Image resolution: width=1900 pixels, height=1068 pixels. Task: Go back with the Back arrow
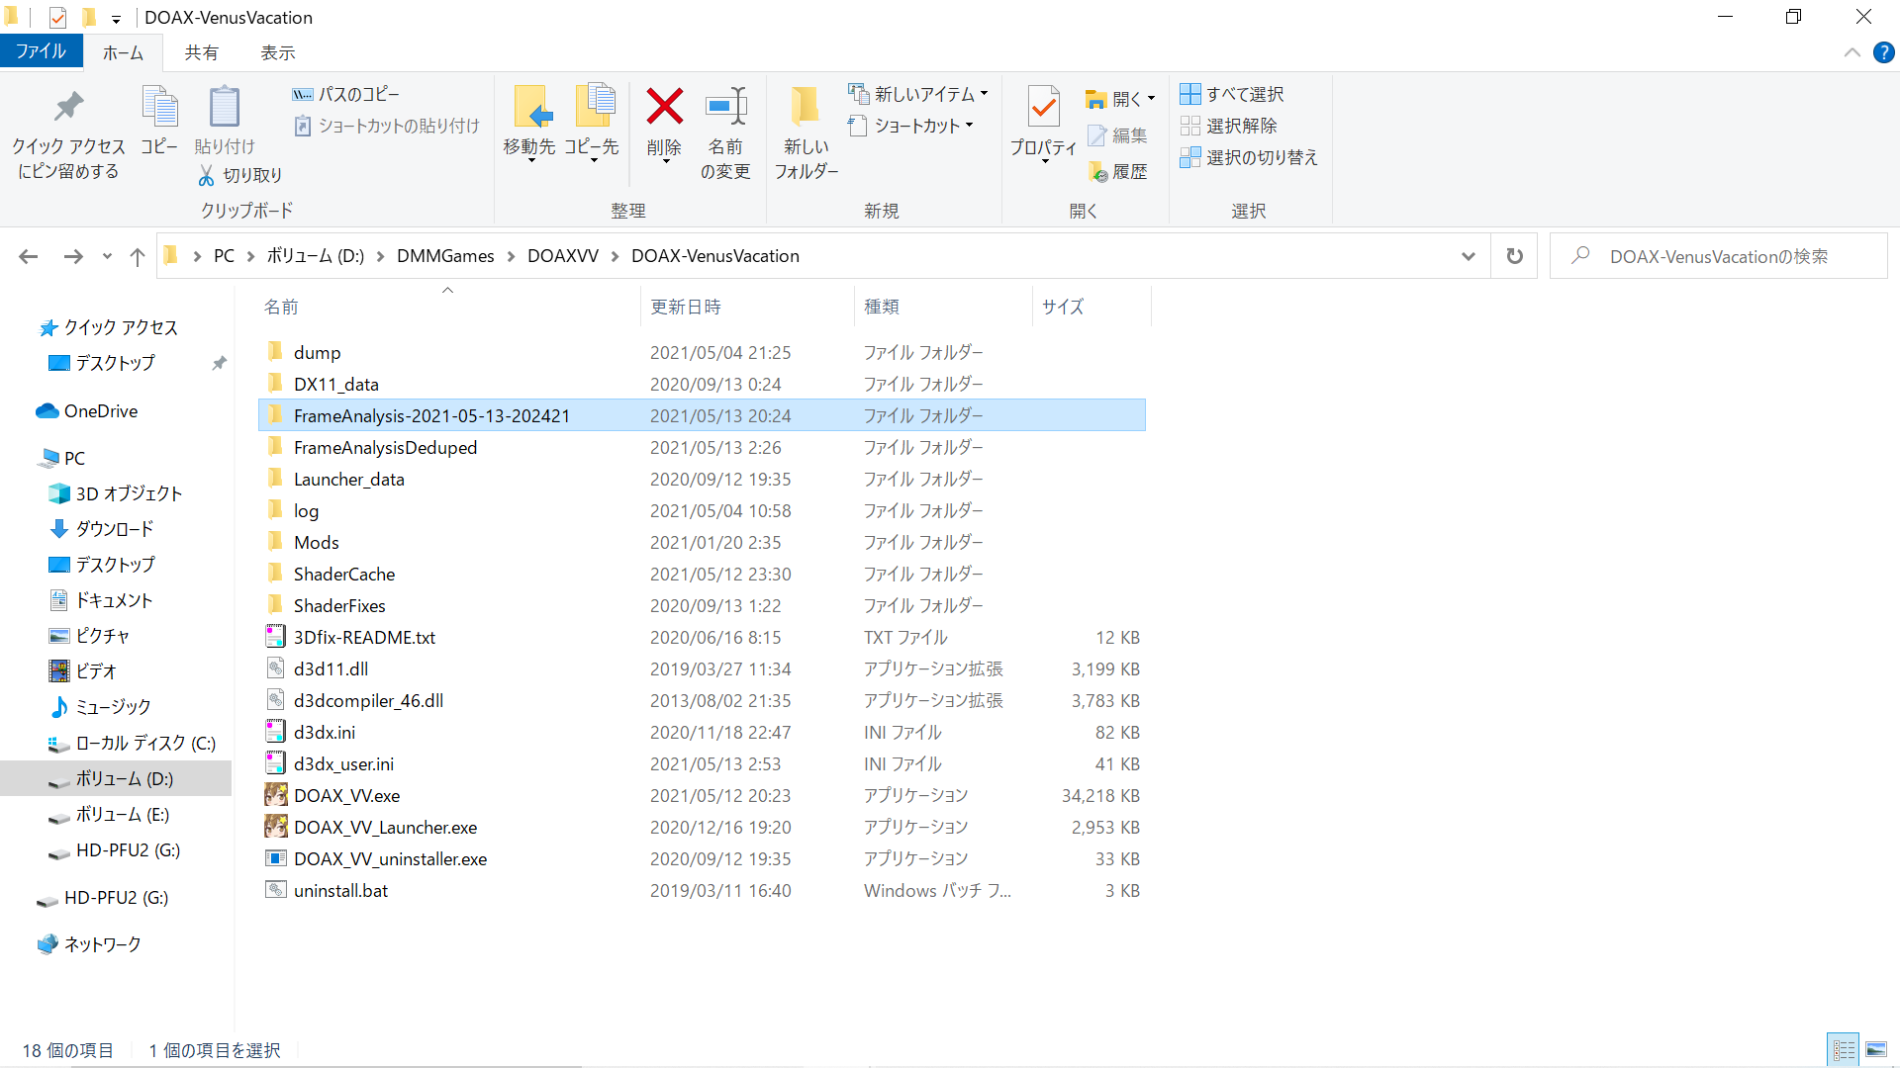pos(29,257)
